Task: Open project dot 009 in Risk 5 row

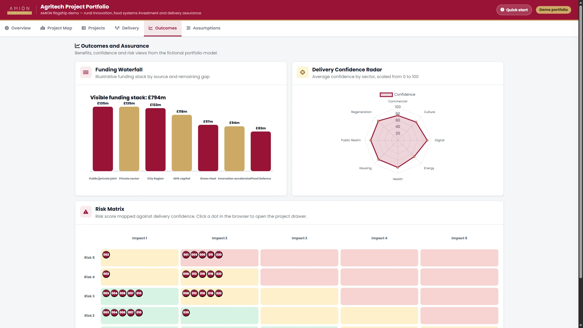Action: pyautogui.click(x=203, y=255)
